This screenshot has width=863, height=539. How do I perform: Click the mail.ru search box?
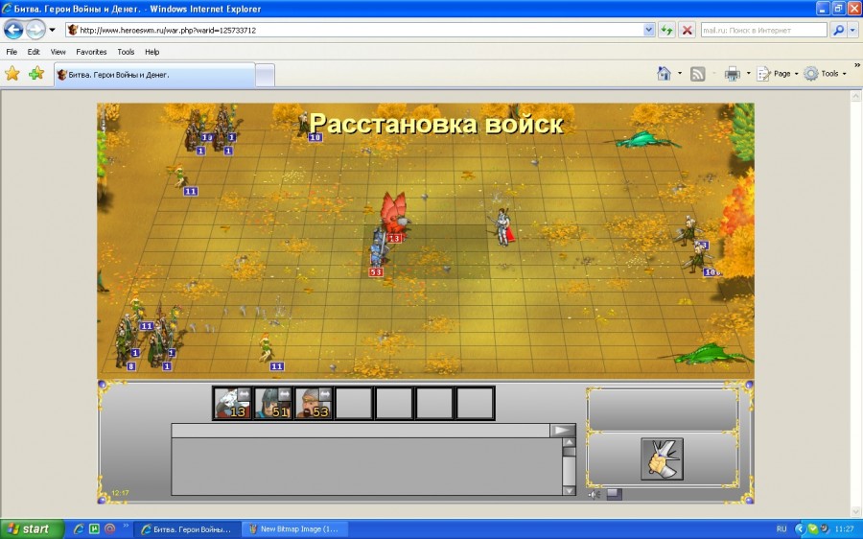coord(764,31)
